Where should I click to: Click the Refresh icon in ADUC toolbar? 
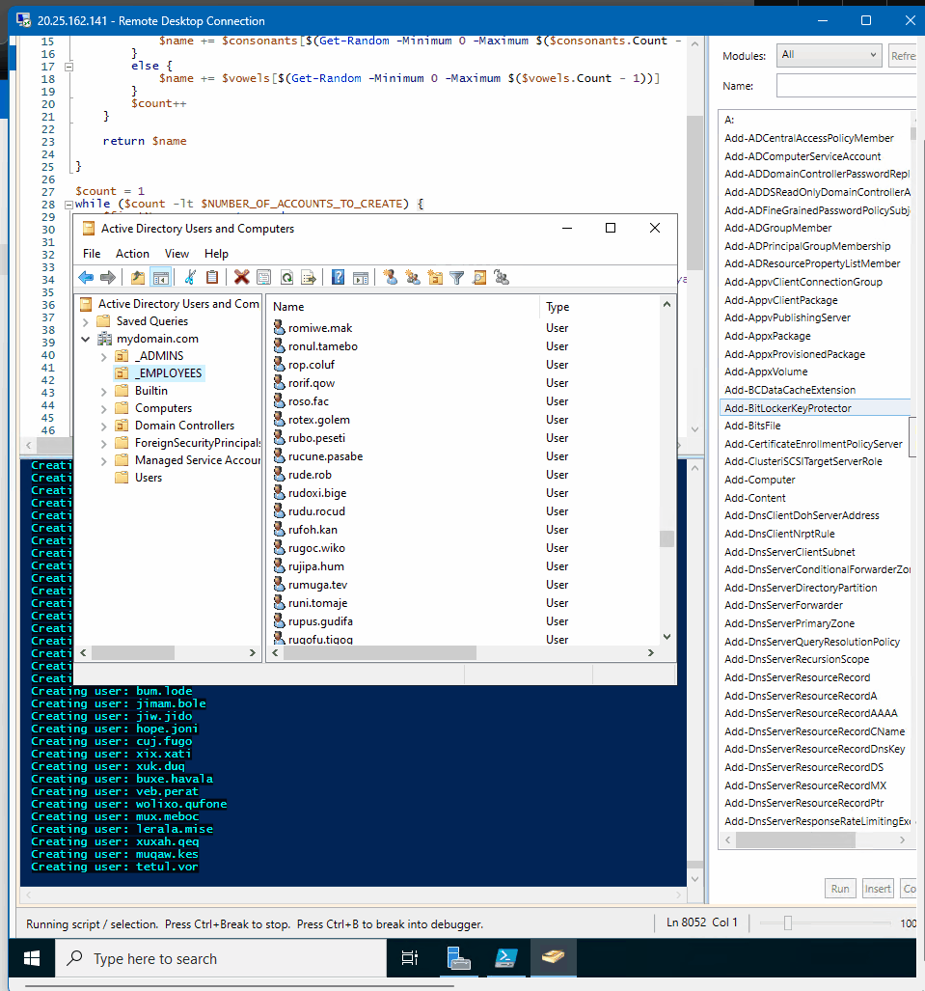tap(286, 278)
